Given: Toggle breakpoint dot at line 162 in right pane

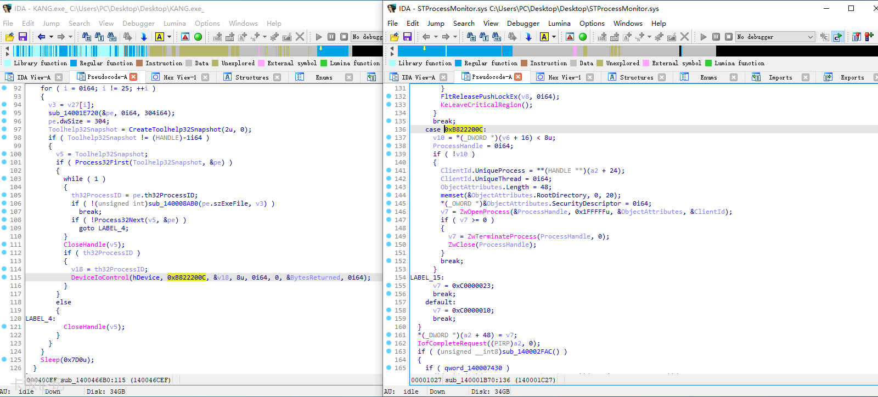Looking at the screenshot, I should [389, 343].
